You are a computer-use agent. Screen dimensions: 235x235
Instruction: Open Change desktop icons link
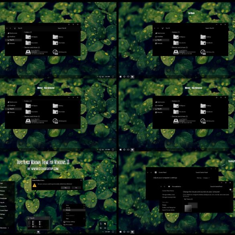[168, 195]
